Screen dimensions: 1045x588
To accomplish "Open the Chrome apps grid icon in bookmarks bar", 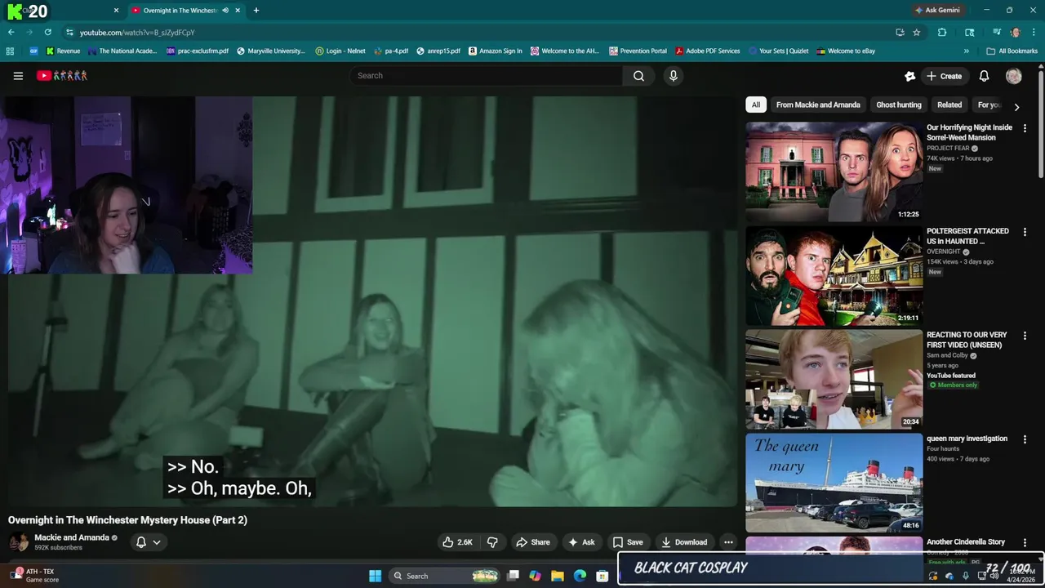I will (x=10, y=51).
